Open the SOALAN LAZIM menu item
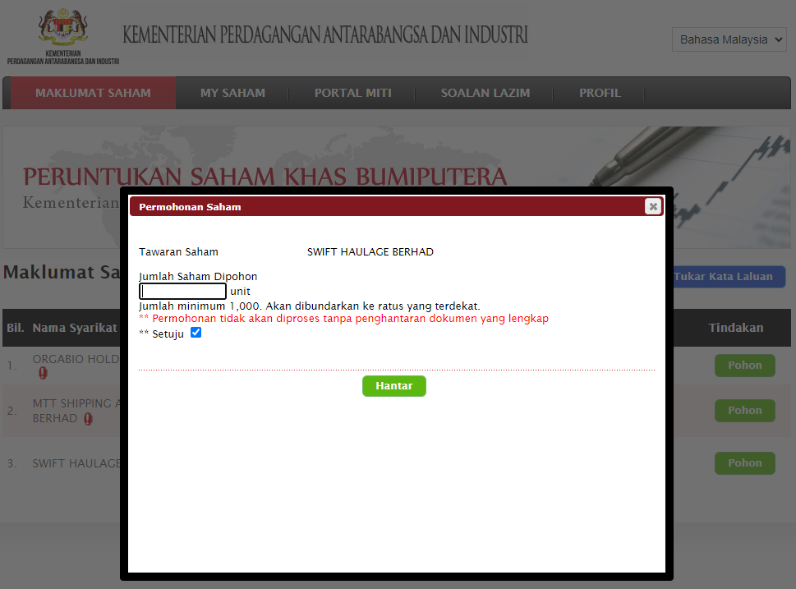796x589 pixels. (485, 93)
